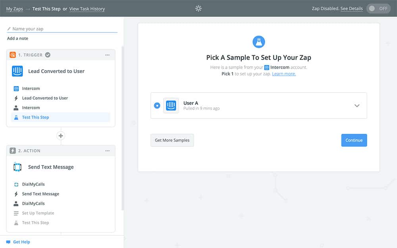397x248 pixels.
Task: Open the View Task History link
Action: tap(87, 9)
